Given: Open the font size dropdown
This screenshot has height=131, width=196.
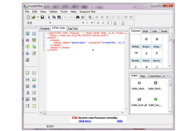Looking at the screenshot, I should (92, 23).
